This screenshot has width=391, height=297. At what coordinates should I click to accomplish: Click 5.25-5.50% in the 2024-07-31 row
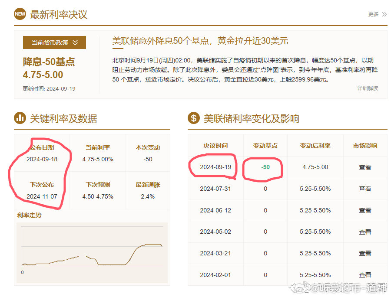[x=315, y=189]
